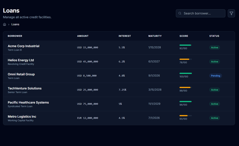
Task: Click the Pacific Healthcare 96/100 score bar
Action: 185,102
